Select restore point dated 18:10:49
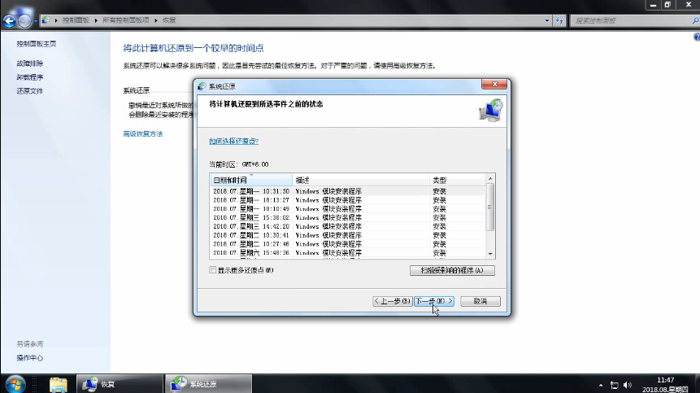The width and height of the screenshot is (700, 393). (347, 208)
